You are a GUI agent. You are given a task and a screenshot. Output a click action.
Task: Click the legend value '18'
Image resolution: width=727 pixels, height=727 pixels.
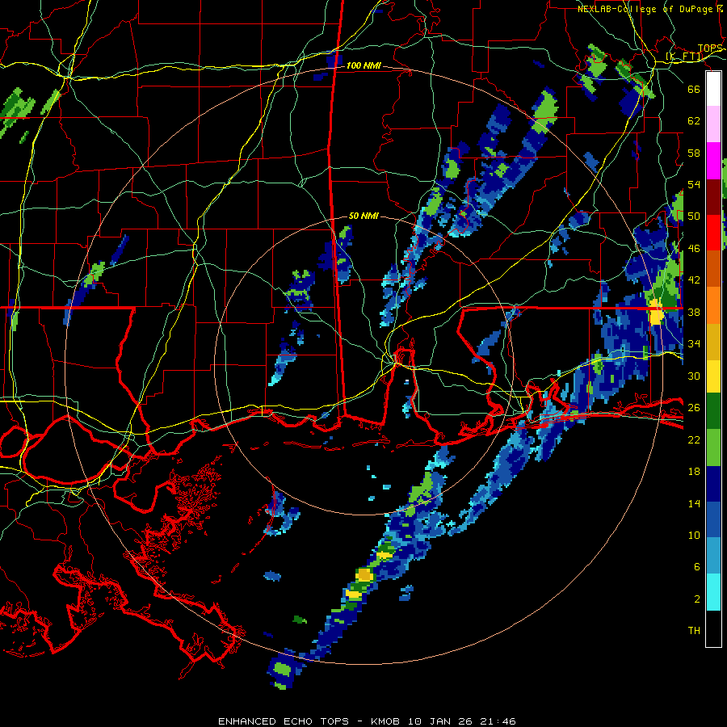pos(694,472)
